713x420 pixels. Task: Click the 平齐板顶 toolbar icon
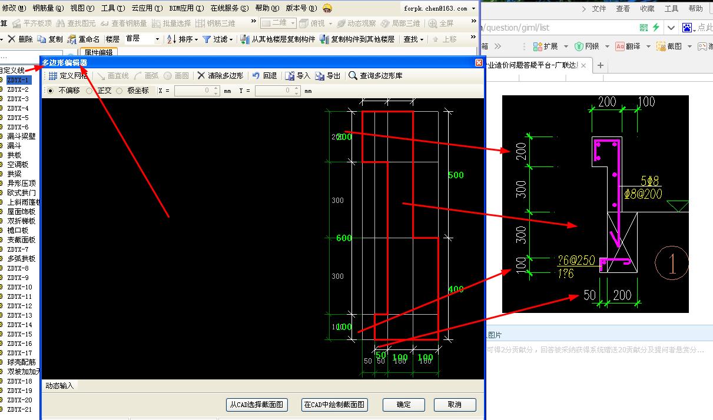click(16, 24)
